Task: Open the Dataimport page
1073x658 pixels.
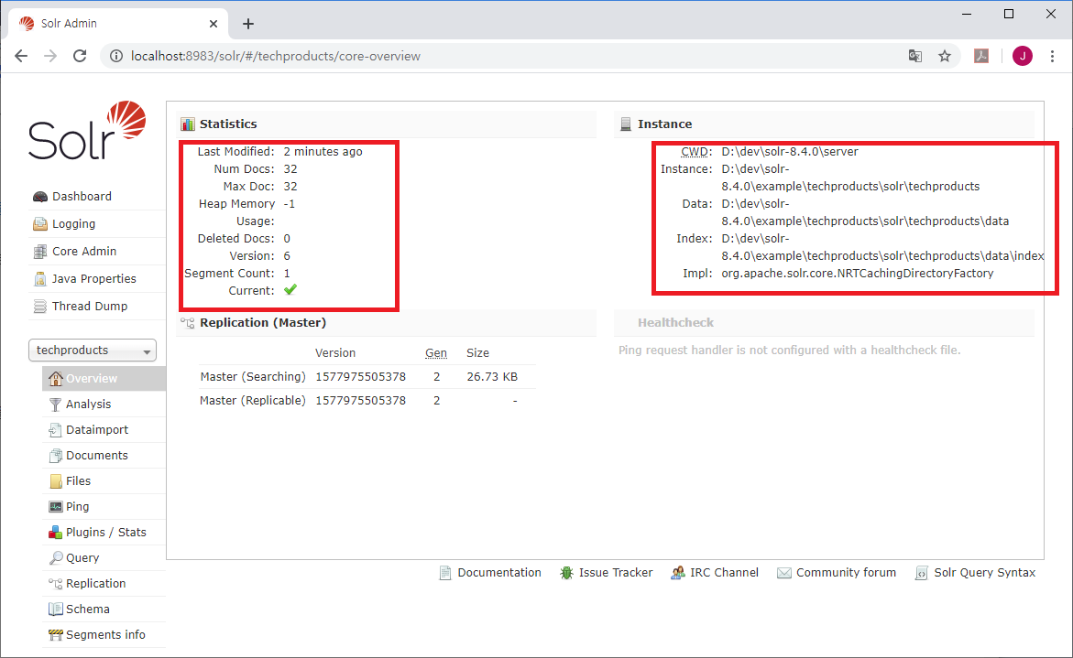Action: [97, 429]
